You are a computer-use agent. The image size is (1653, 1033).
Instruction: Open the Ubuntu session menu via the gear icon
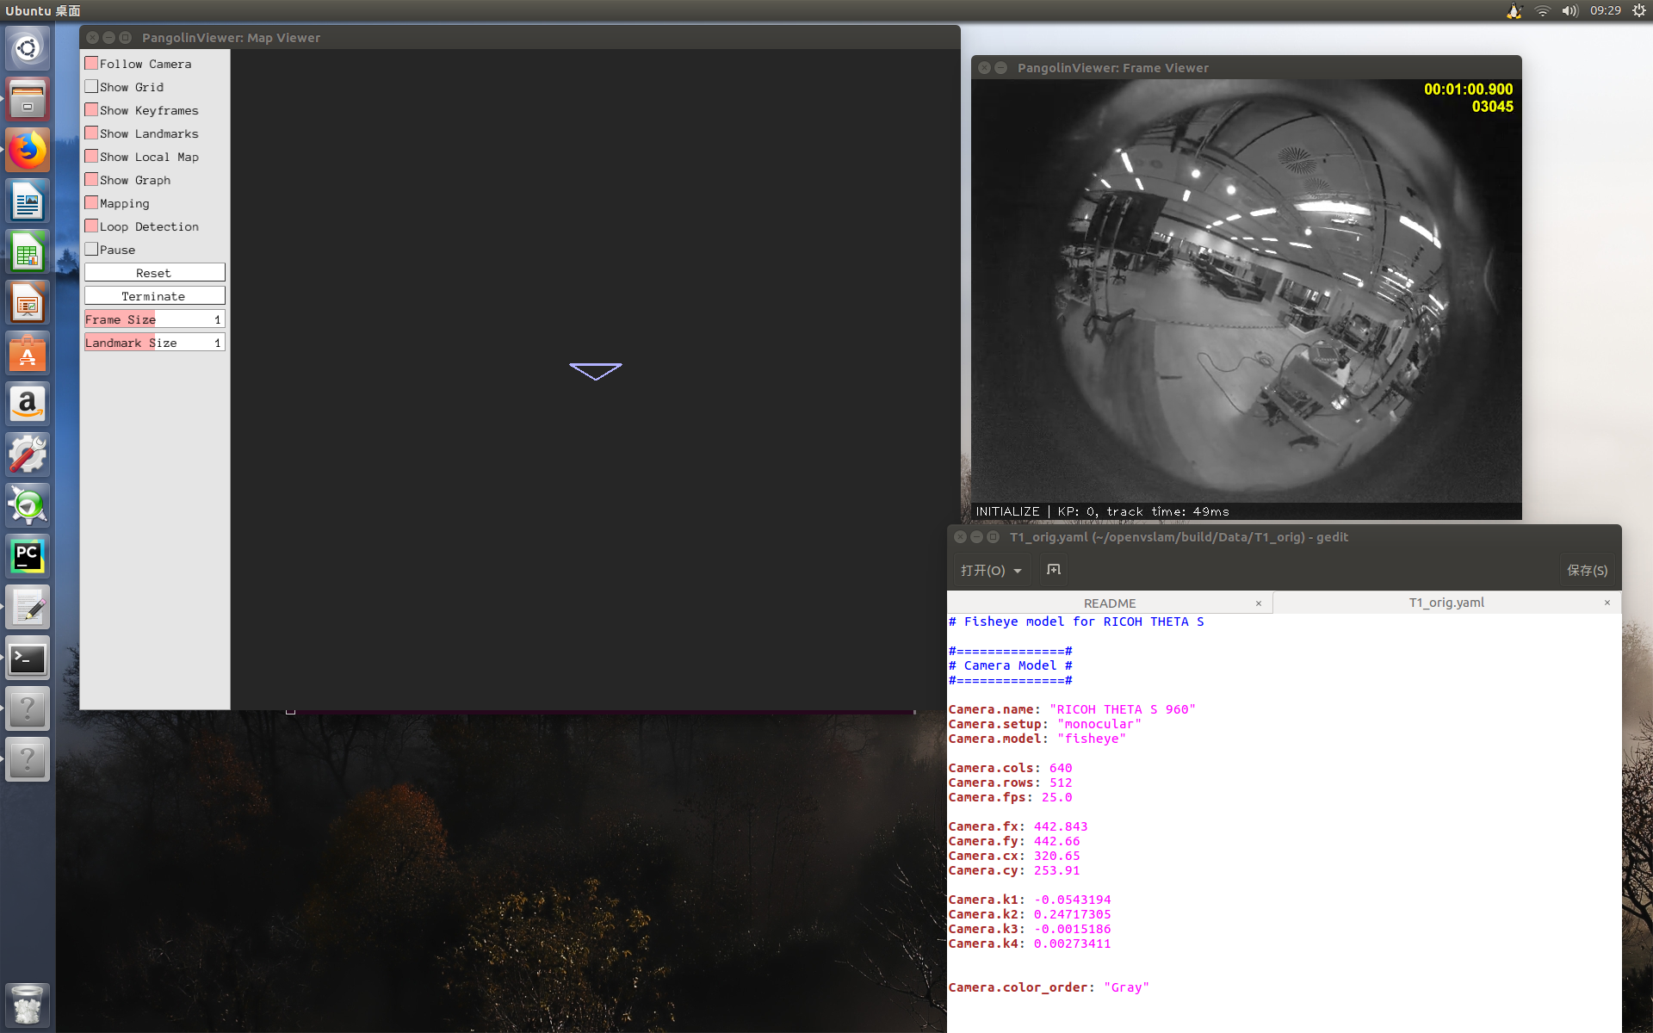(x=1638, y=11)
